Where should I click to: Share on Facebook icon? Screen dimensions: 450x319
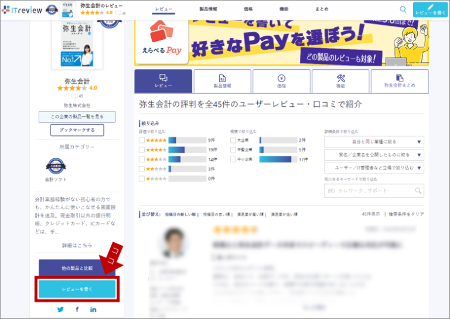point(77,310)
